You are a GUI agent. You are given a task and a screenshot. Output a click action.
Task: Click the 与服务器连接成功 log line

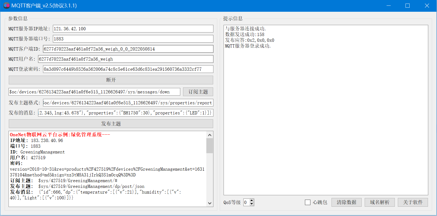[x=245, y=29]
